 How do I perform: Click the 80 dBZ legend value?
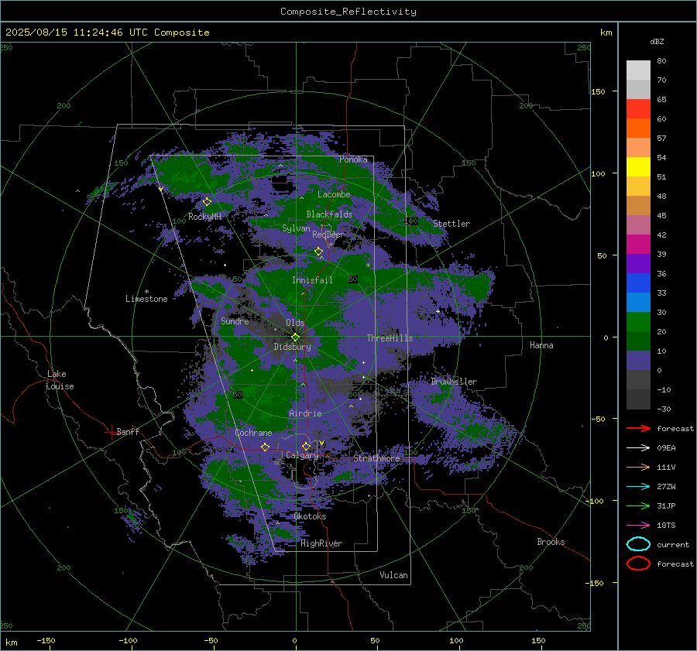[661, 61]
